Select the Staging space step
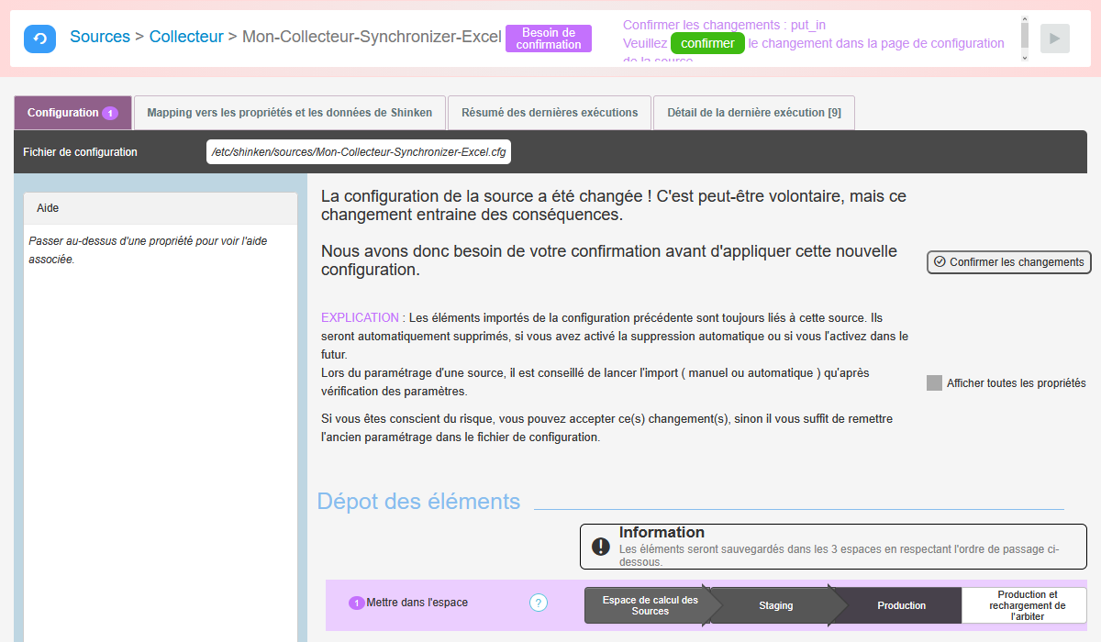Viewport: 1101px width, 642px height. pyautogui.click(x=776, y=605)
